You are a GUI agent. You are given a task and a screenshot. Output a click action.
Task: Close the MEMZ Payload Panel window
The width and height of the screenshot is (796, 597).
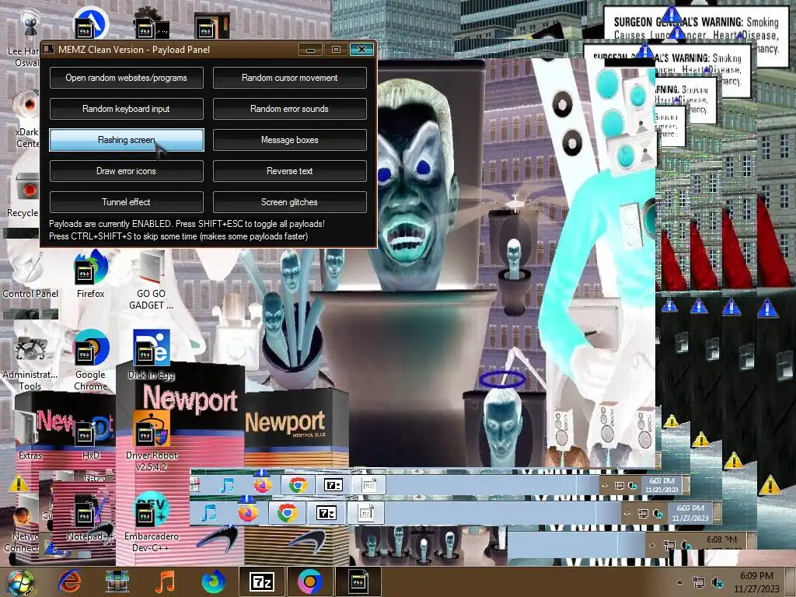361,49
